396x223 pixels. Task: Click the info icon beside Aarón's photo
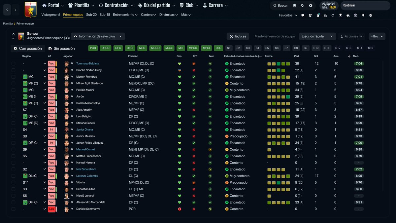coord(72,96)
